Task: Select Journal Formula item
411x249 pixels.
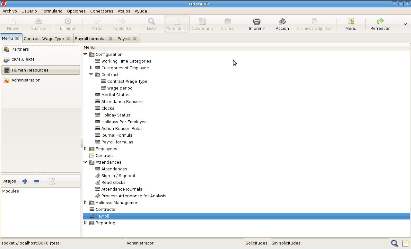Action: (117, 135)
